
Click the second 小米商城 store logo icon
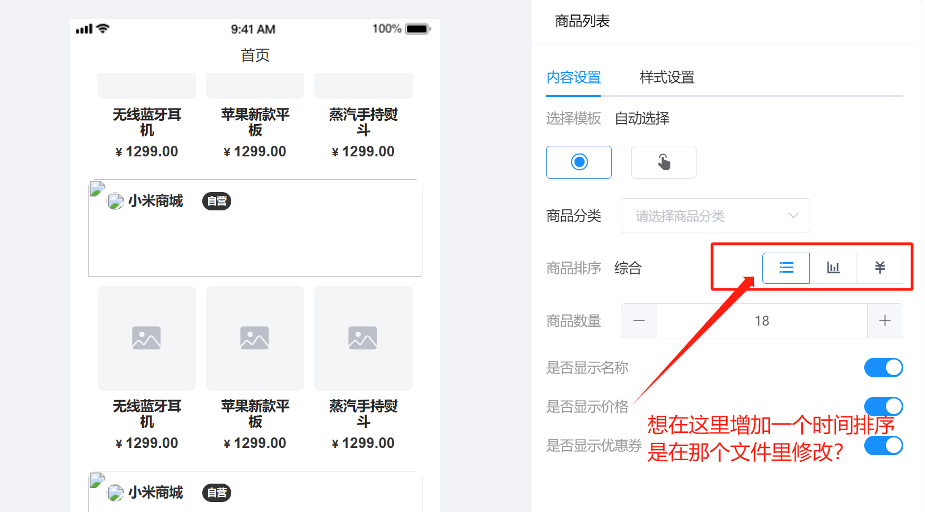coord(116,493)
